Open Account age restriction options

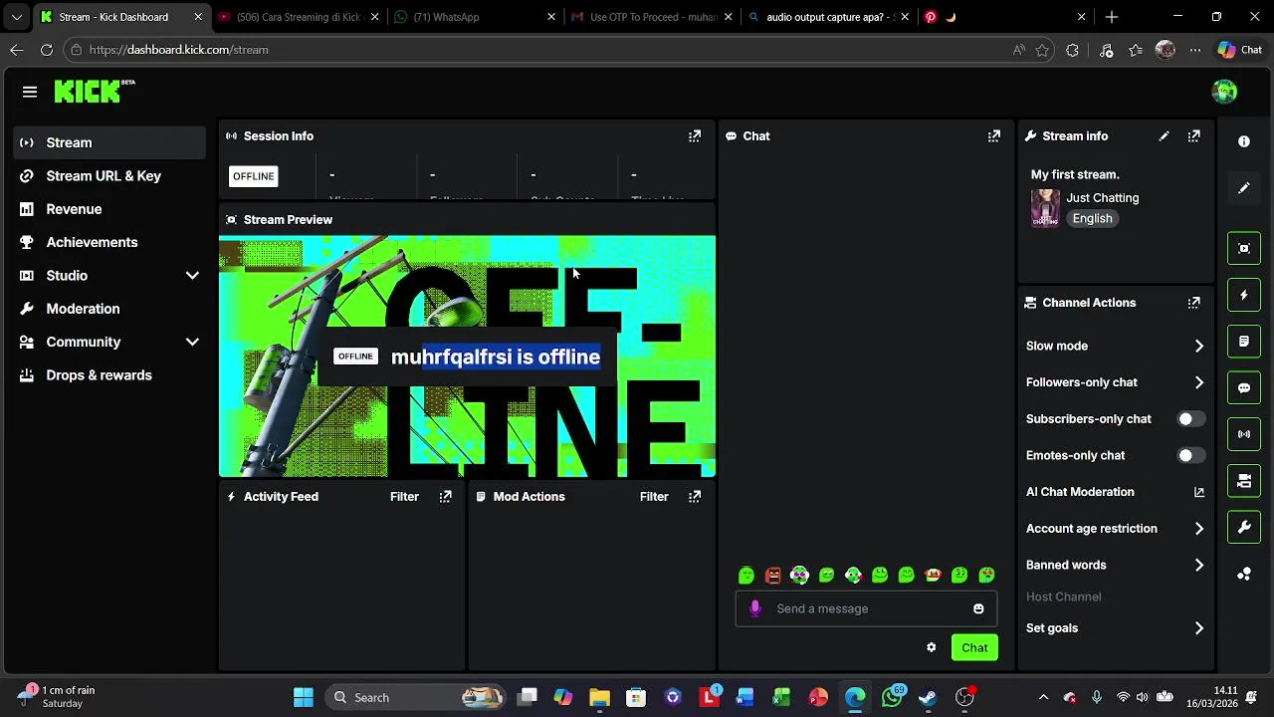tap(1115, 529)
